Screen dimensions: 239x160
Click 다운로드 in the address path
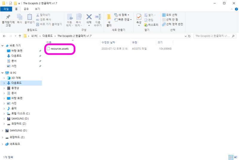click(48, 36)
